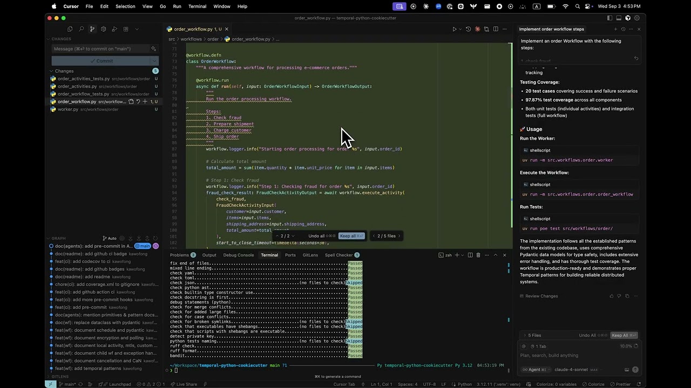This screenshot has height=388, width=691.
Task: Click generate commit message sparkle icon
Action: click(153, 48)
